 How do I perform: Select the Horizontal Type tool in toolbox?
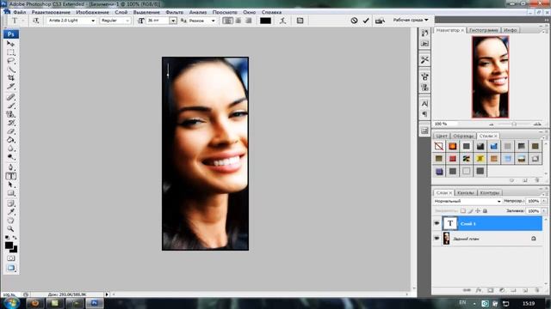(11, 176)
